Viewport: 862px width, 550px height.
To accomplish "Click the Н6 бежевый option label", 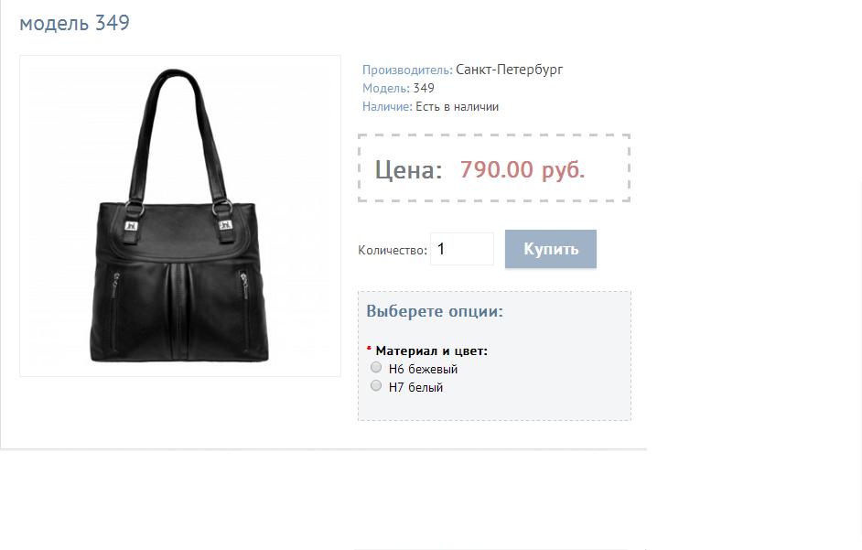I will (423, 369).
